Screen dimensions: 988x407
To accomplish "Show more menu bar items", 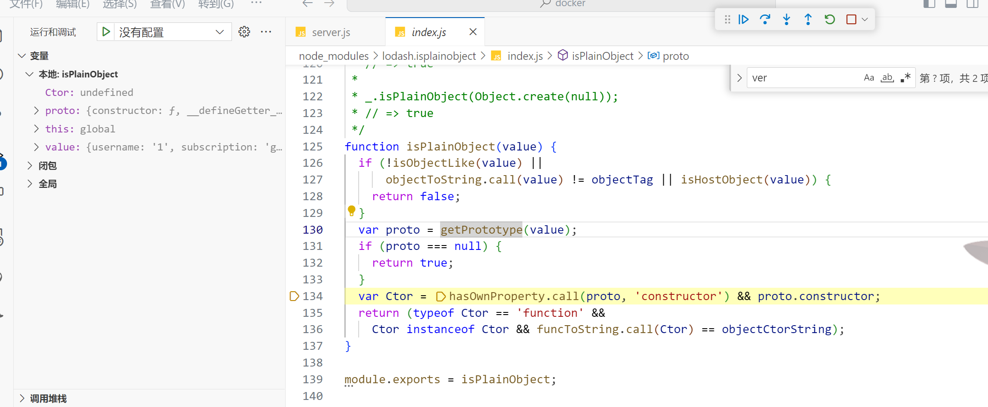I will (x=256, y=3).
